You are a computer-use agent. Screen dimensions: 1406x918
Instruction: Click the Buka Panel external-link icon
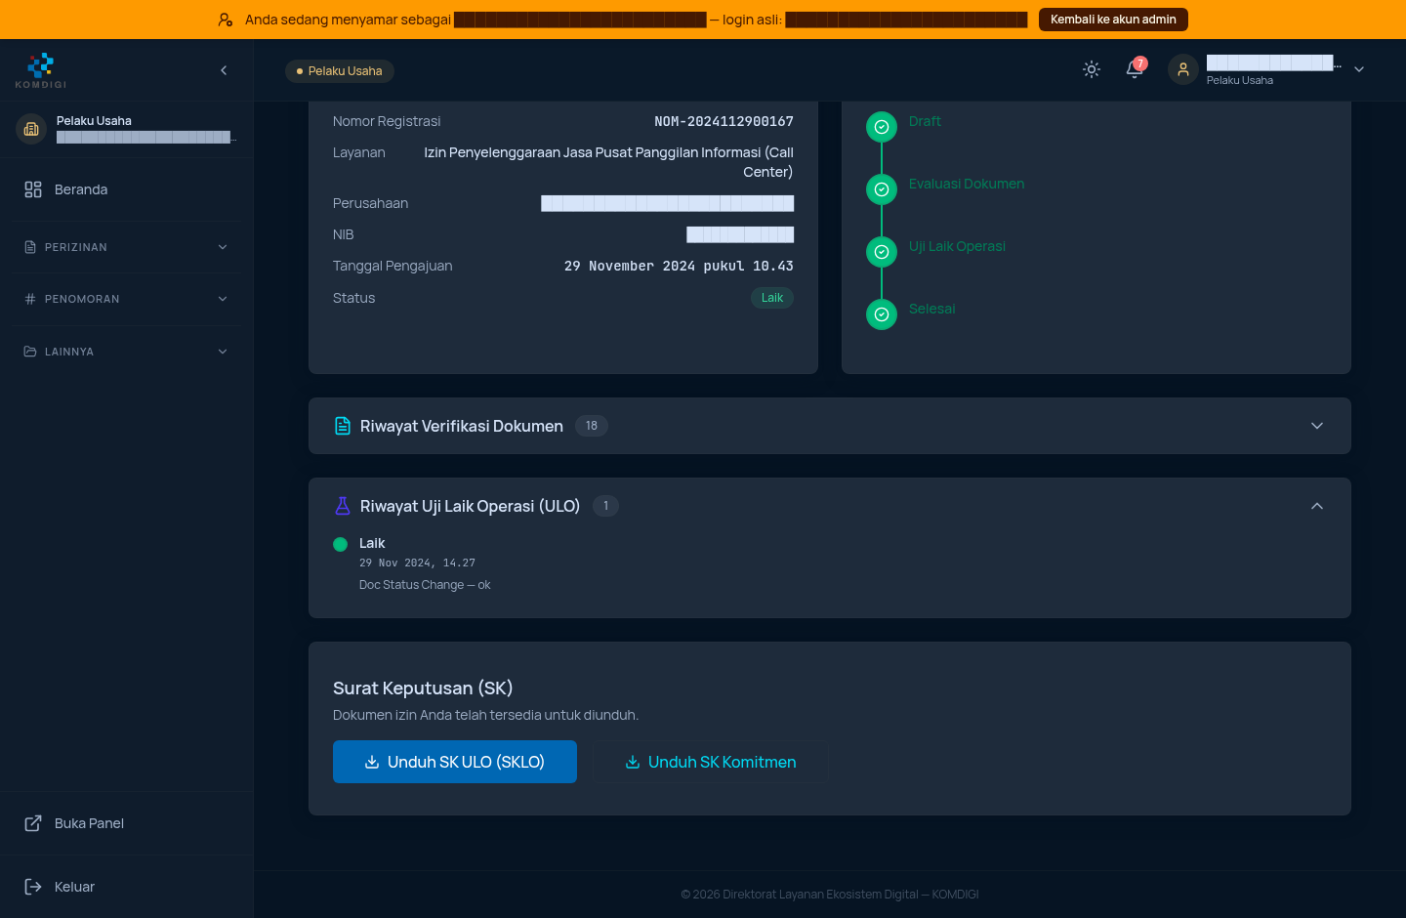[33, 823]
